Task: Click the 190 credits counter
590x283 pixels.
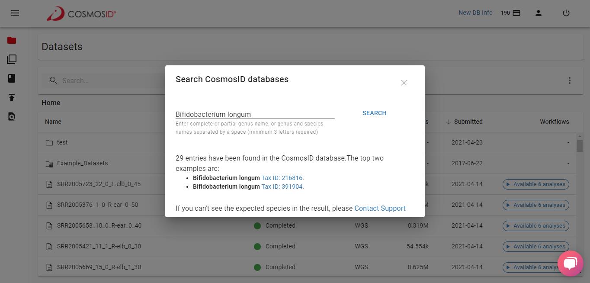Action: click(x=505, y=13)
